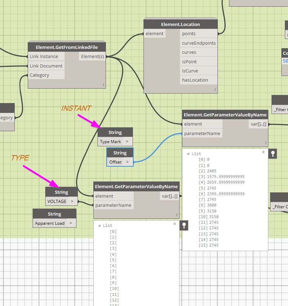This screenshot has width=288, height=306.
Task: Edit the Type Mark string value
Action: tap(110, 142)
